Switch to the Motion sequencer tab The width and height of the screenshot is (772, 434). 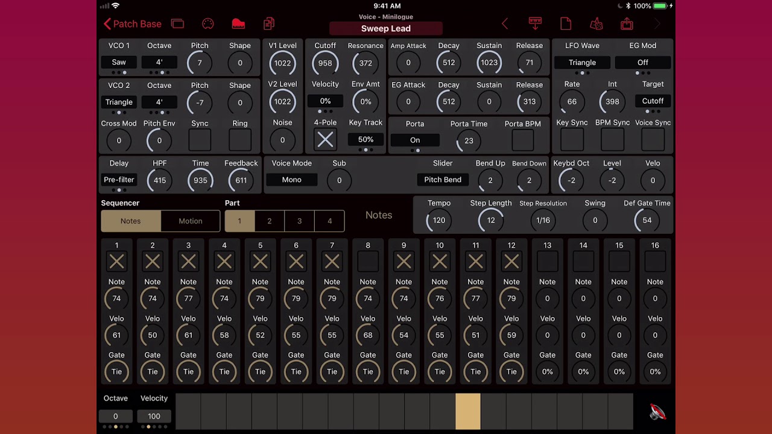[x=191, y=221]
